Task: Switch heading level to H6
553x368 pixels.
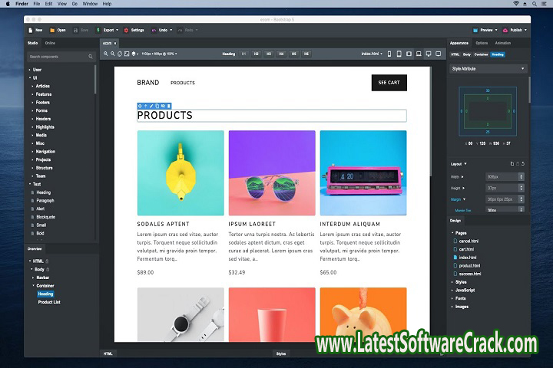Action: pyautogui.click(x=306, y=54)
